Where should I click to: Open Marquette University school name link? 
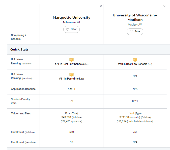[x=71, y=17]
